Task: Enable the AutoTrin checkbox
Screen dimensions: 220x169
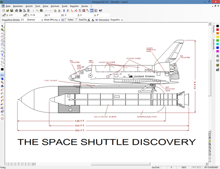Action: pyautogui.click(x=77, y=20)
